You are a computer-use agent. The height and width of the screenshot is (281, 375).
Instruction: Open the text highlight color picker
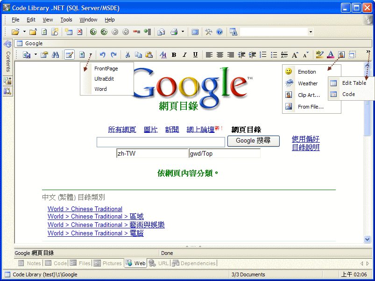point(320,55)
